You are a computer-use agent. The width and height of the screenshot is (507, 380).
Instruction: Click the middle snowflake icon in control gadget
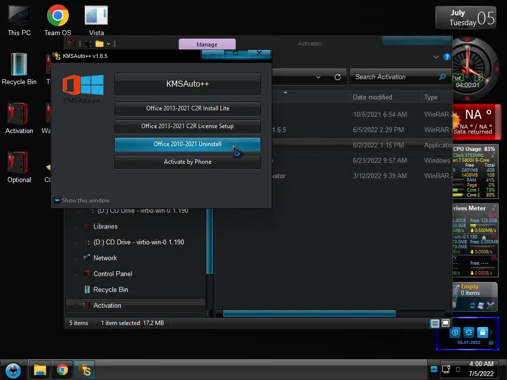[468, 332]
